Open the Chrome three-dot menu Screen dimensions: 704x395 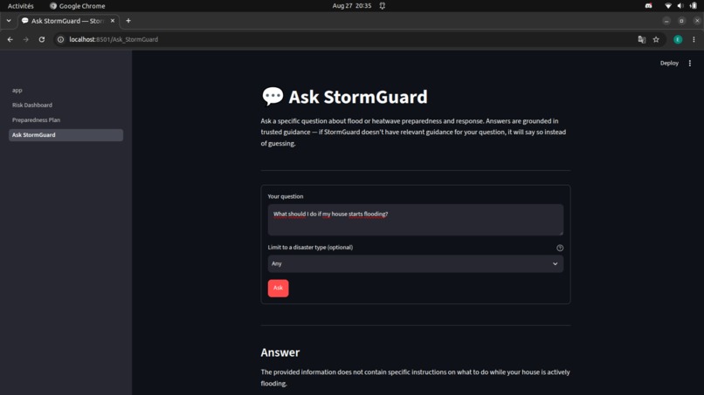pyautogui.click(x=694, y=39)
